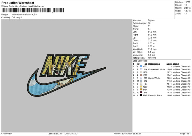This screenshot has width=192, height=136.
Task: Click the 'Description' column header
Action: (154, 64)
